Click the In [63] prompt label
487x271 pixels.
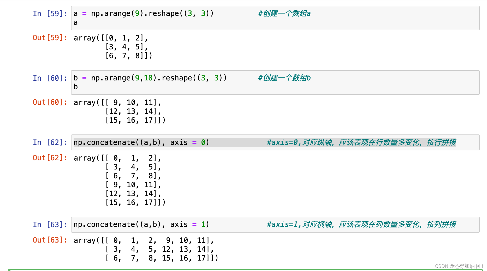point(50,224)
